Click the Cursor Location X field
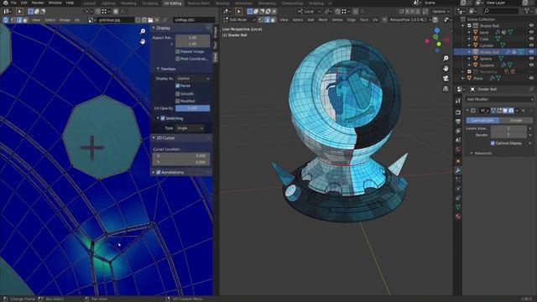 point(181,156)
